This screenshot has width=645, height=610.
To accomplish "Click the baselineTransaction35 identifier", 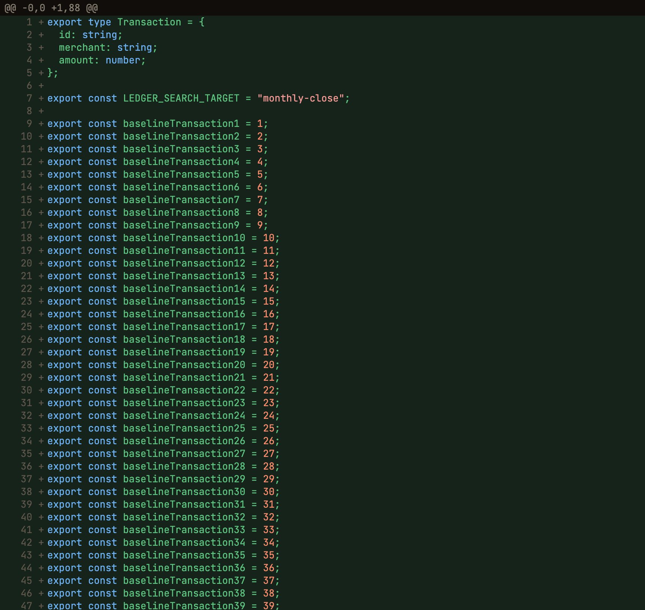I will tap(184, 555).
